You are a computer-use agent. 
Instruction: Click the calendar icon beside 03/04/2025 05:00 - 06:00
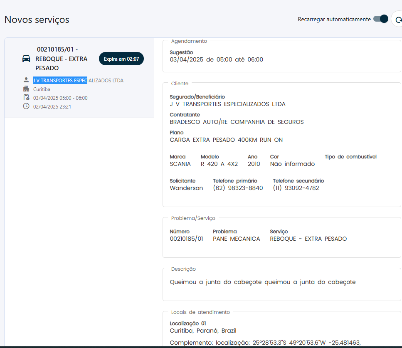pyautogui.click(x=26, y=98)
